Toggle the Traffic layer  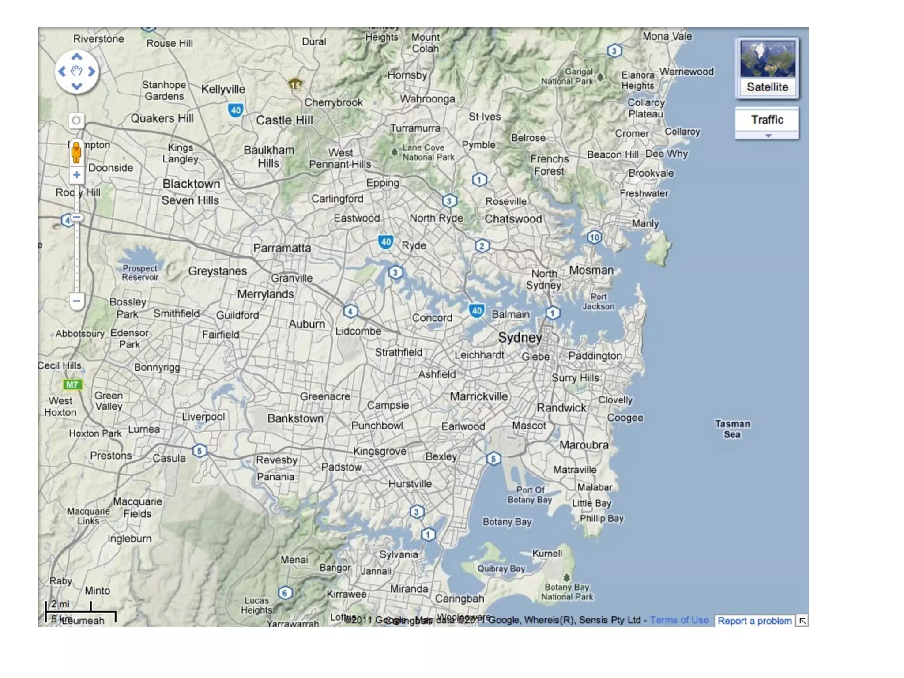pos(767,120)
